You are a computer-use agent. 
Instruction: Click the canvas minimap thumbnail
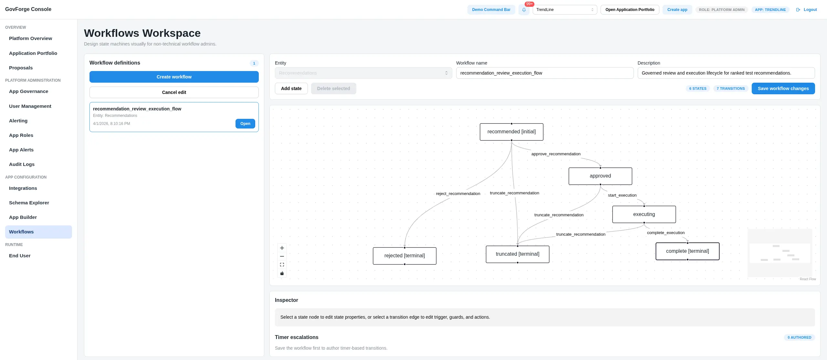click(x=780, y=253)
